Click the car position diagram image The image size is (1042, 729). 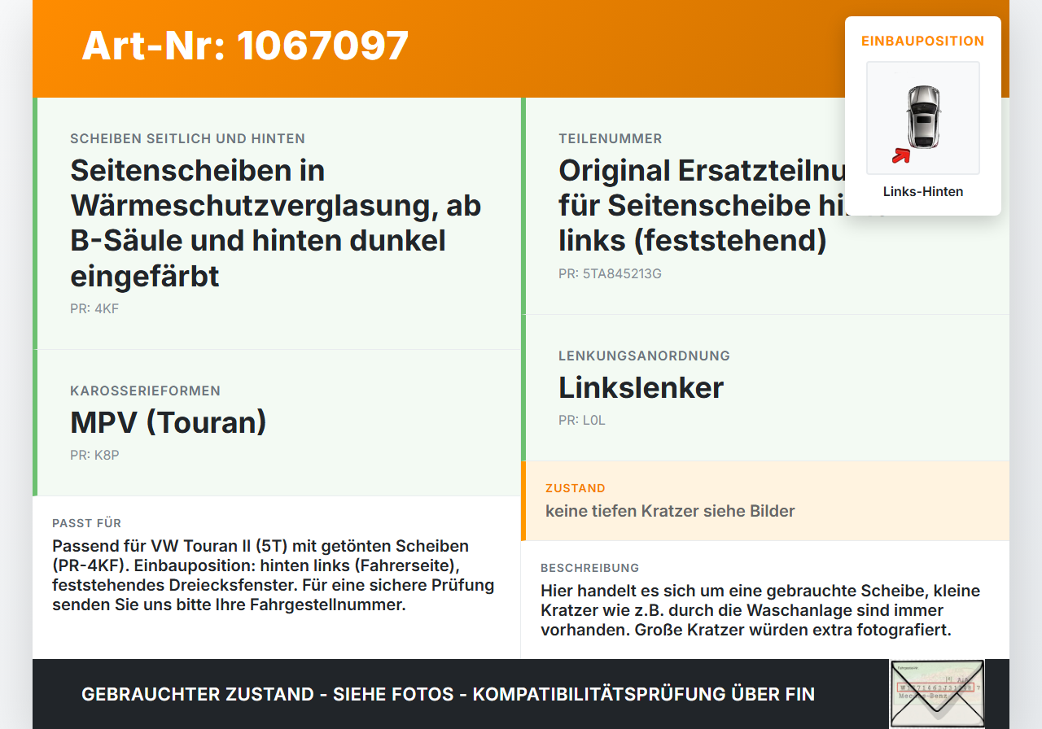pos(923,118)
